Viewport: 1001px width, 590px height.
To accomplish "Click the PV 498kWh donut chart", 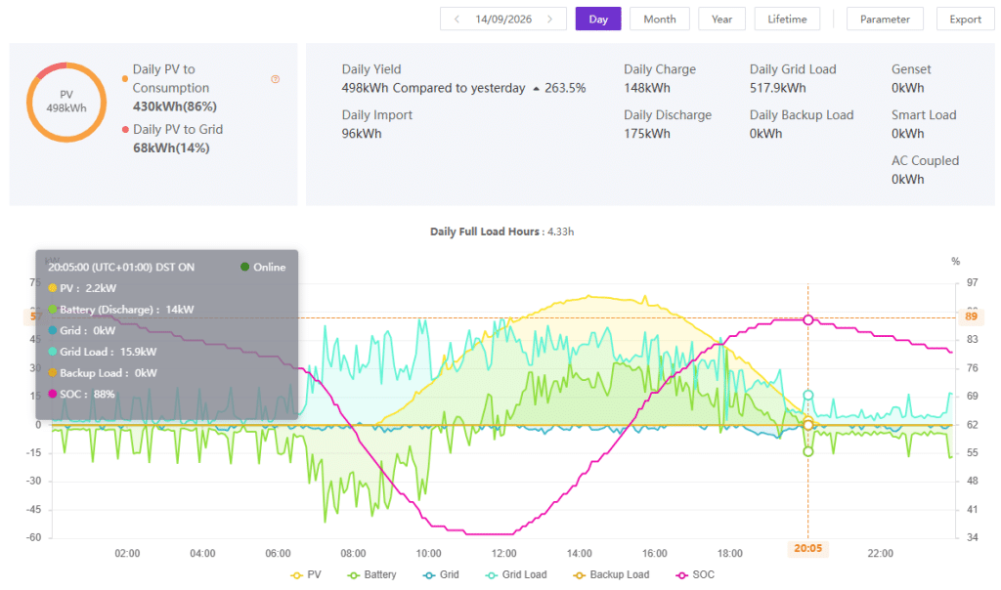I will [x=66, y=102].
